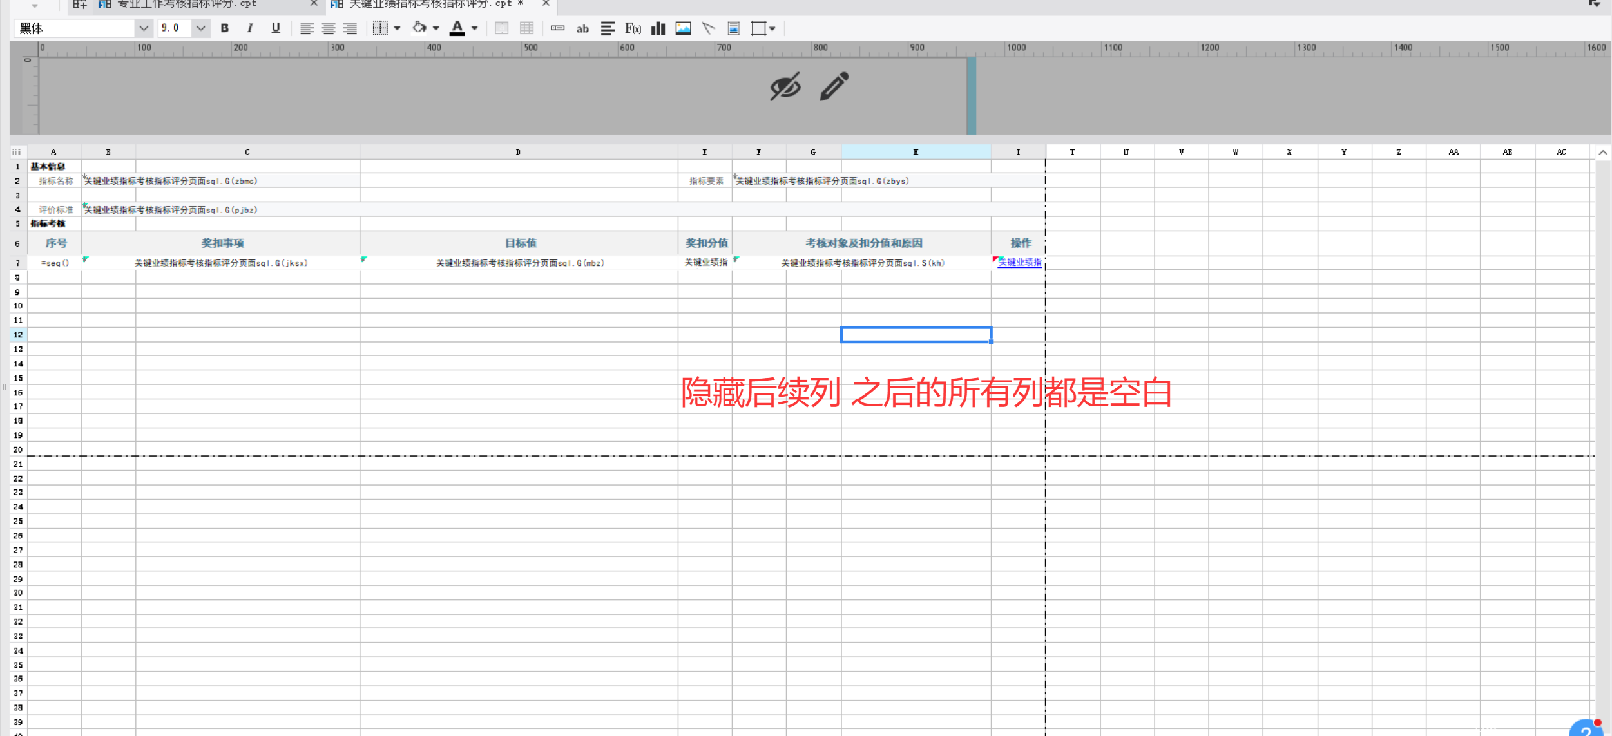Image resolution: width=1612 pixels, height=736 pixels.
Task: Open the 黑体 font family dropdown
Action: 143,28
